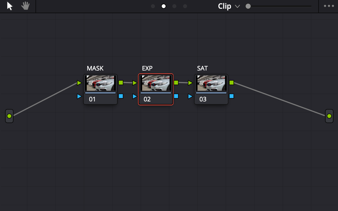Click the 01 label bar under the MASK node
Image resolution: width=338 pixels, height=211 pixels.
click(x=100, y=99)
